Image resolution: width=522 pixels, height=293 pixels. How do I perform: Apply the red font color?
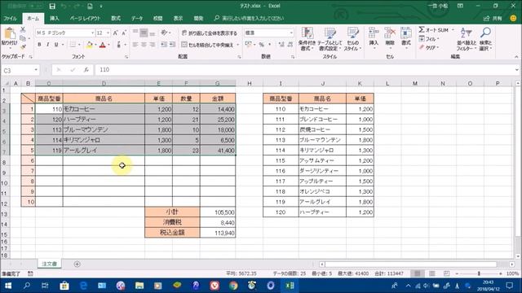(103, 45)
